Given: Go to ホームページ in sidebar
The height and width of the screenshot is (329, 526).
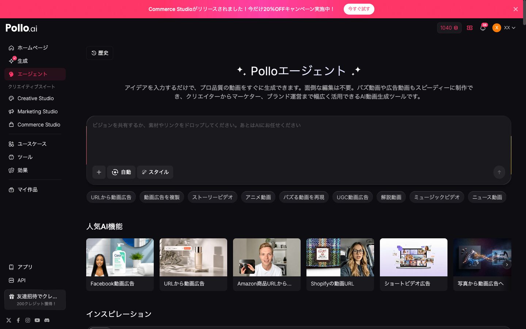Looking at the screenshot, I should click(x=35, y=48).
